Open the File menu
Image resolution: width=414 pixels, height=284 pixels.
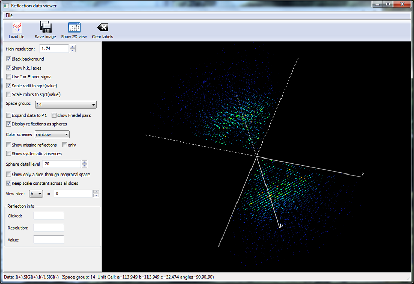9,15
